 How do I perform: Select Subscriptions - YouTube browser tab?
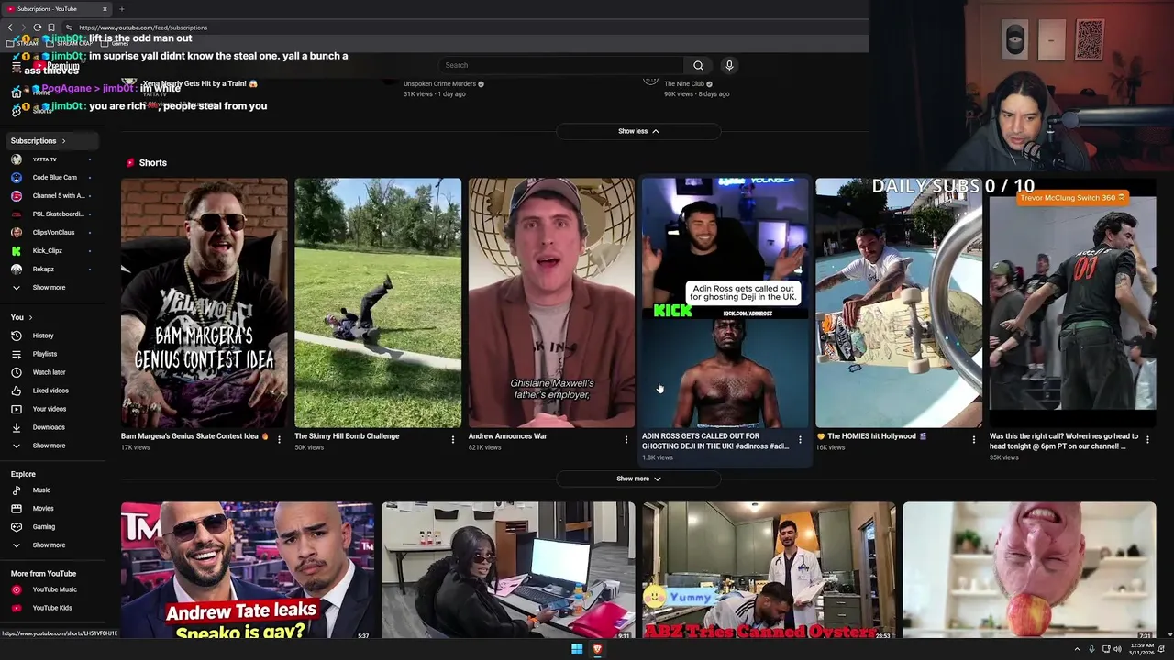[x=55, y=9]
